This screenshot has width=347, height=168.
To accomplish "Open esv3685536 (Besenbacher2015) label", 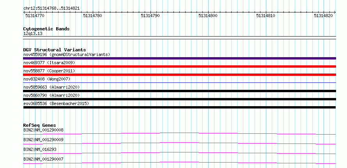I will click(x=56, y=103).
